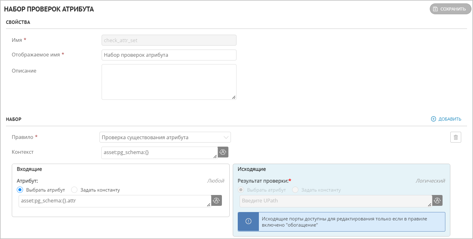Click the Результат проверки label
The image size is (473, 239).
click(x=264, y=181)
